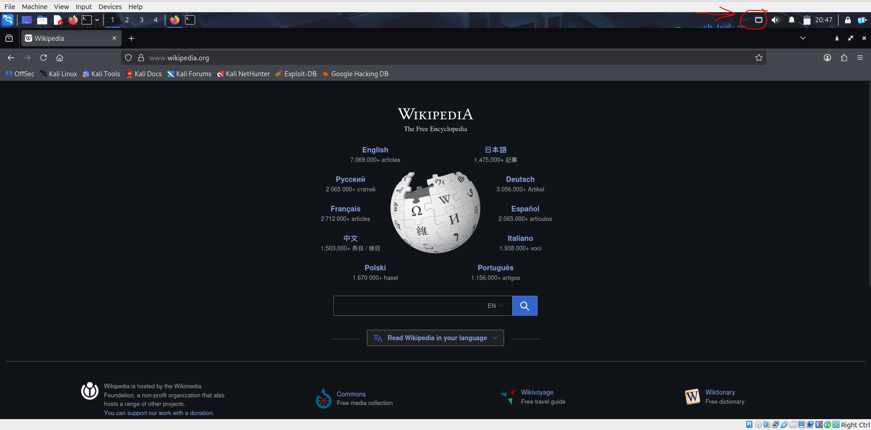Launch the terminal emulator from the top panel
The height and width of the screenshot is (430, 871).
tap(88, 20)
